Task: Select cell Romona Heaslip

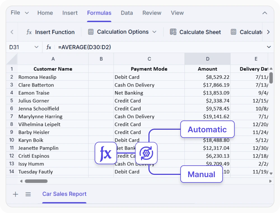Action: [53, 77]
